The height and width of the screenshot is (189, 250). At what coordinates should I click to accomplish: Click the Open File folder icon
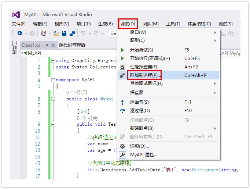(56, 33)
